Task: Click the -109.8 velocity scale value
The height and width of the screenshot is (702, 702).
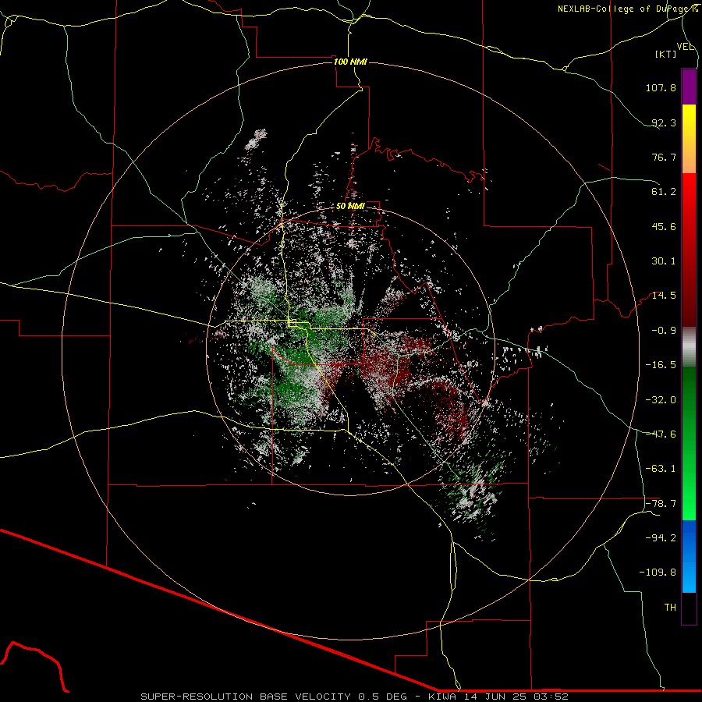Action: (658, 573)
